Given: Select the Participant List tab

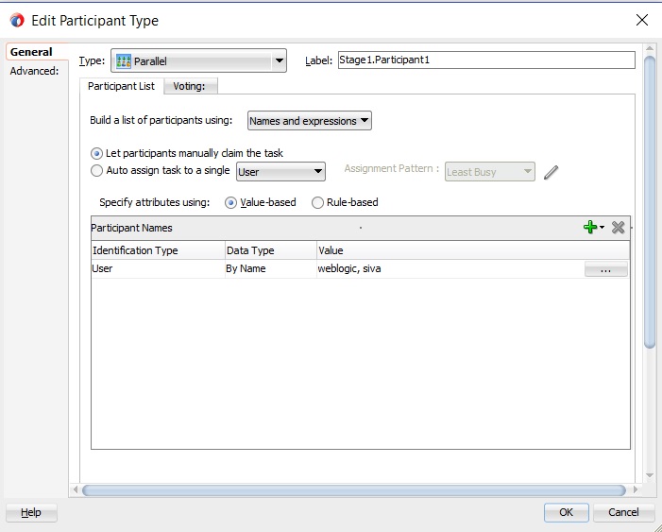Looking at the screenshot, I should tap(121, 86).
